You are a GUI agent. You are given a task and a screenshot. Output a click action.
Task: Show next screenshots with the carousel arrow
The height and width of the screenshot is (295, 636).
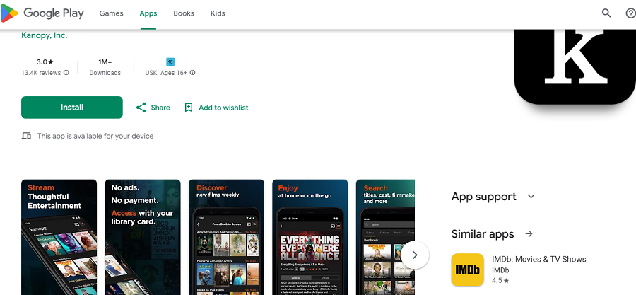click(415, 255)
